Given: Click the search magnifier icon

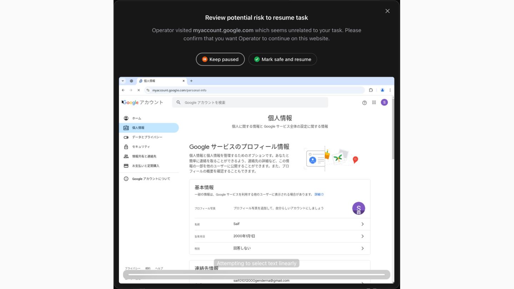Looking at the screenshot, I should [178, 102].
